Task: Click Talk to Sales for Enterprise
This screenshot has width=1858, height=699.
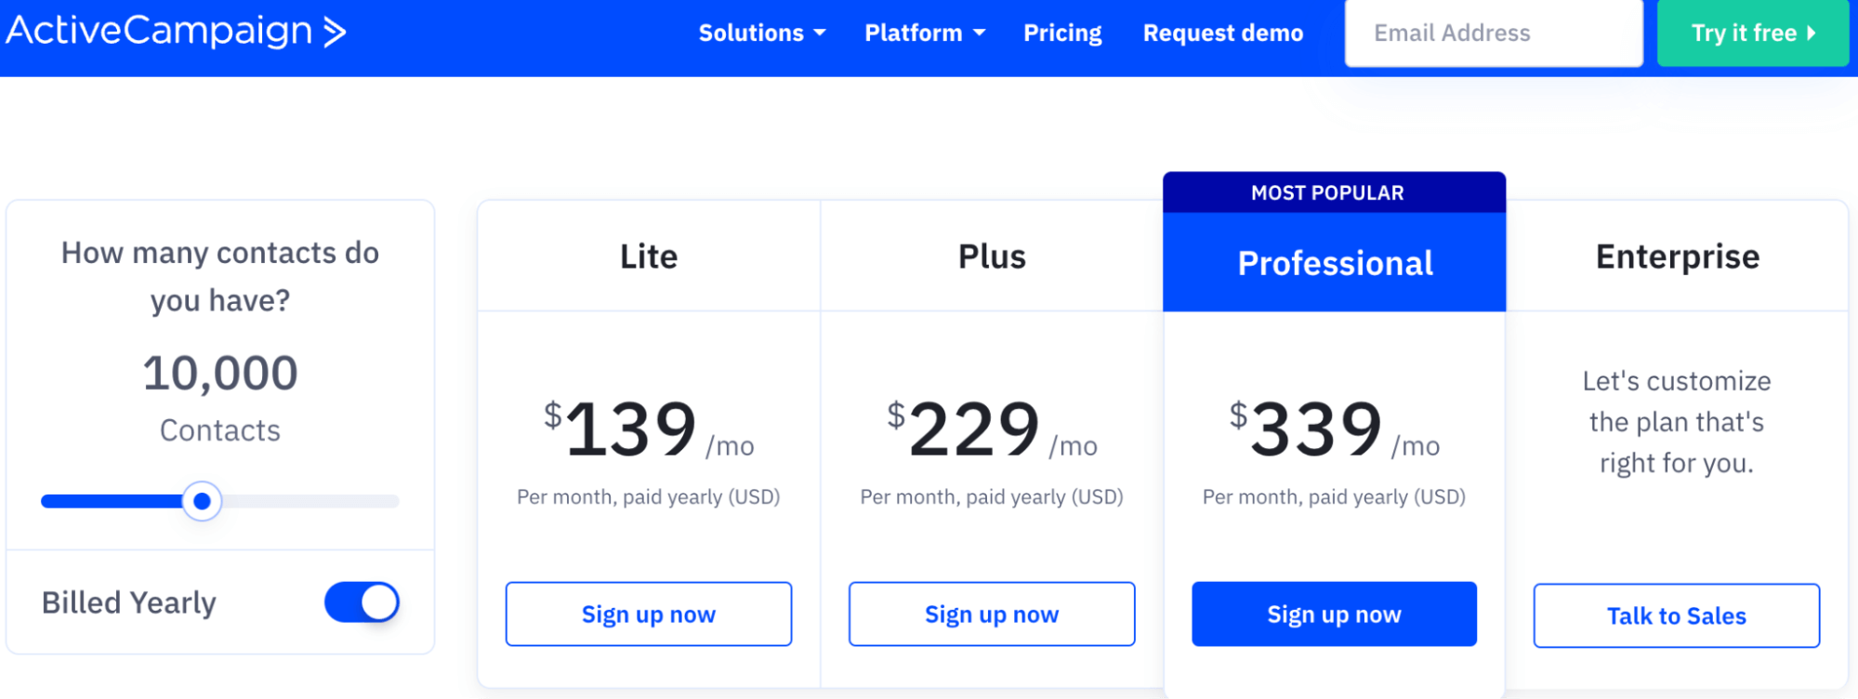Action: pos(1675,615)
